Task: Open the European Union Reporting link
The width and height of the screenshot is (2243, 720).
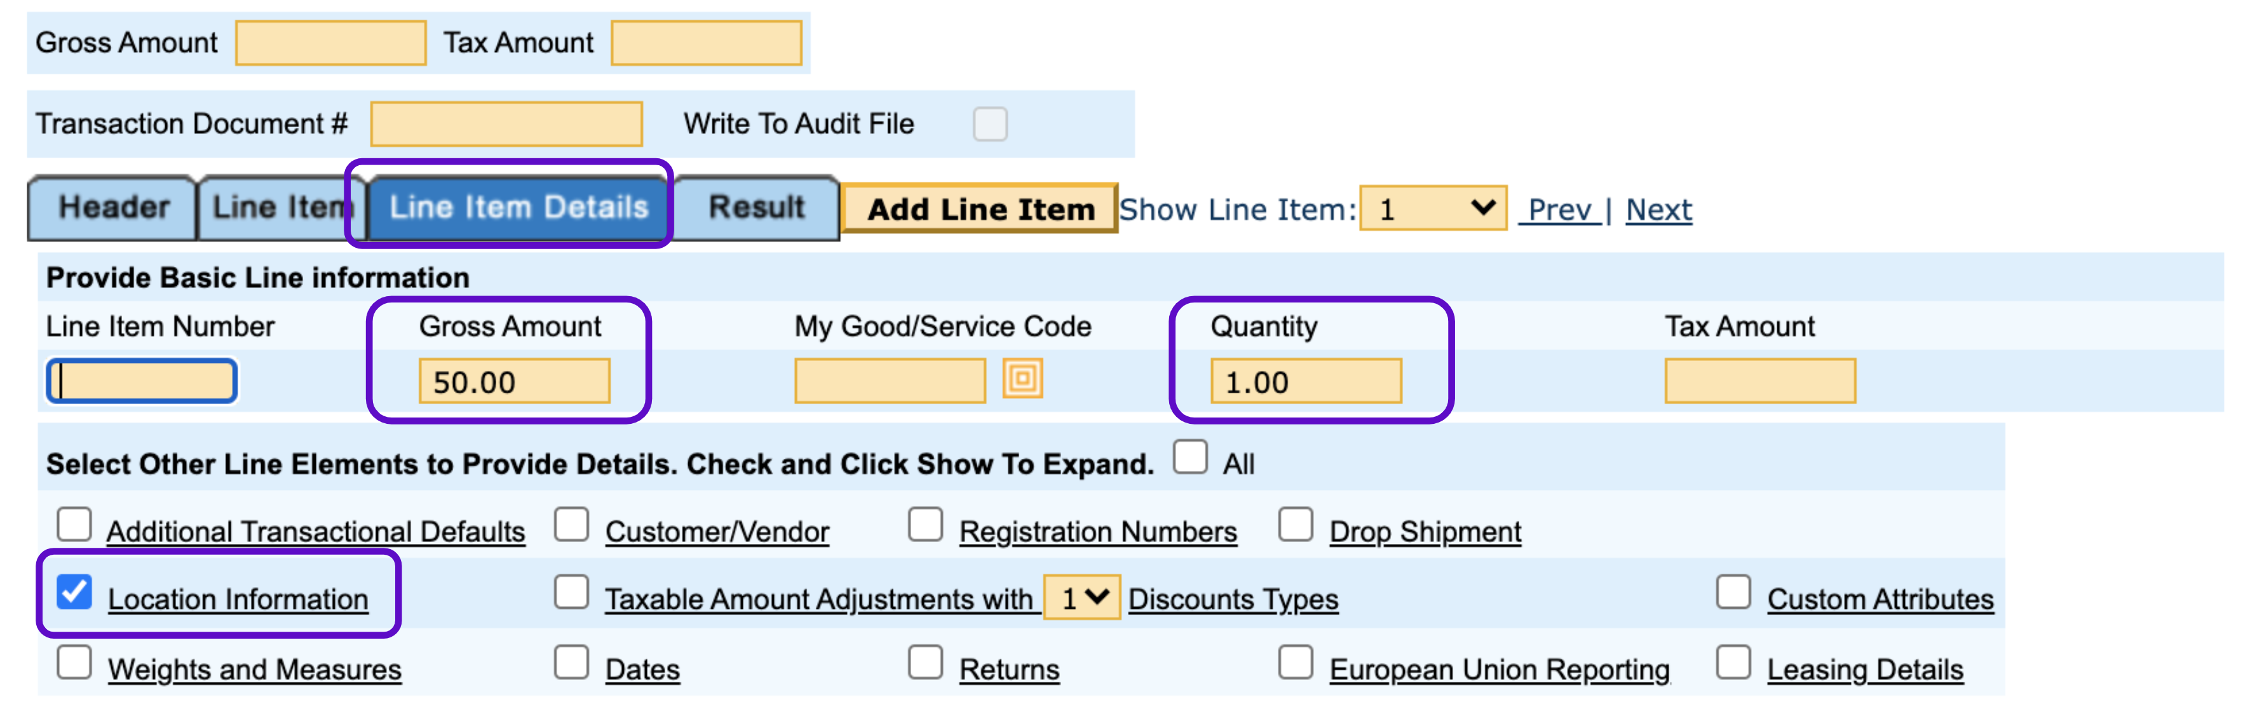Action: [x=1498, y=670]
